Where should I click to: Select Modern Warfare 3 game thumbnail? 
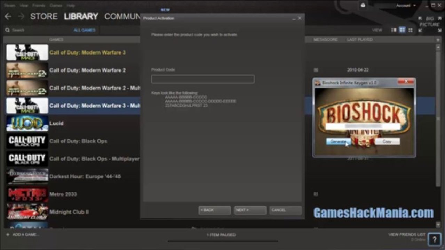pyautogui.click(x=27, y=52)
